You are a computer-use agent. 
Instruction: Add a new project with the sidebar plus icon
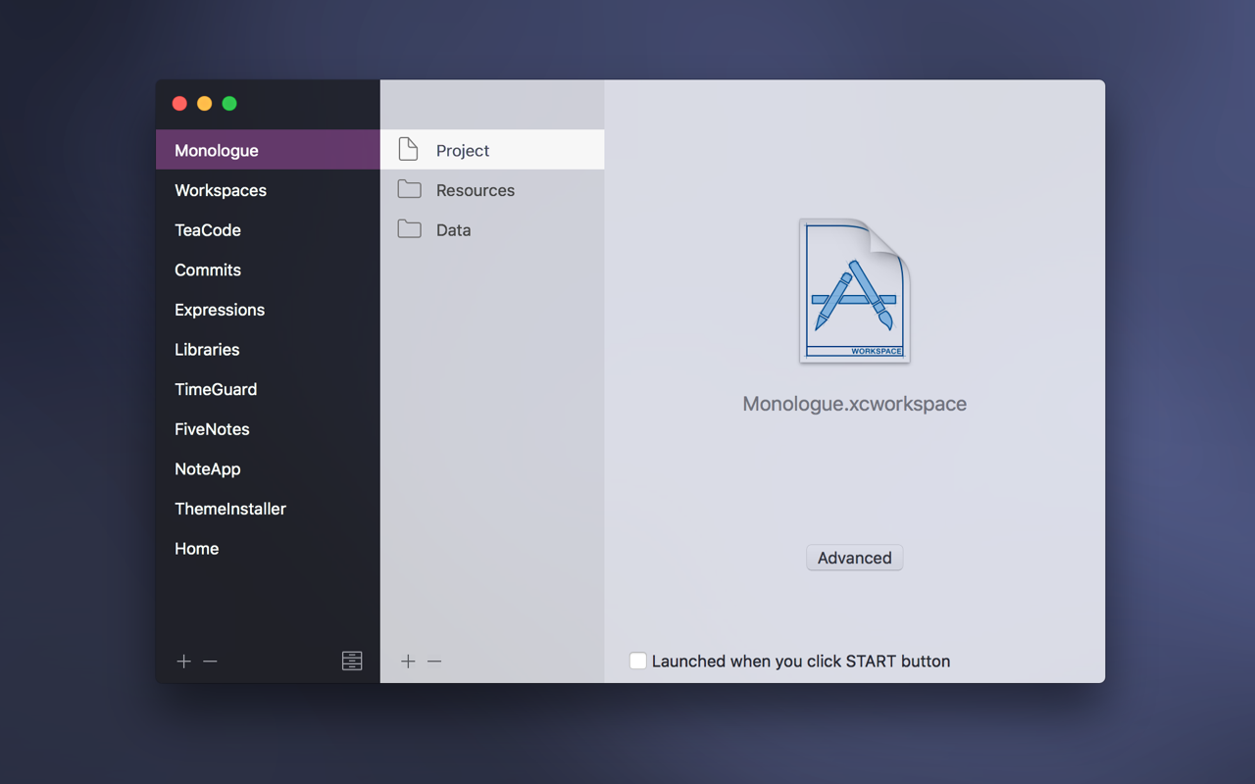[x=183, y=661]
